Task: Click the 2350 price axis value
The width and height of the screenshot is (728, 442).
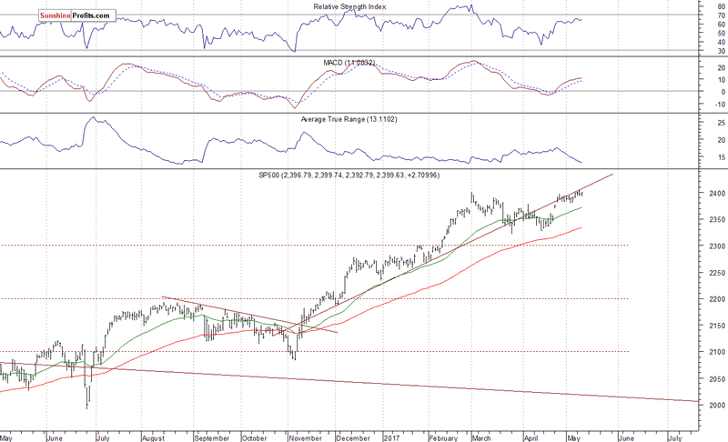Action: point(717,219)
